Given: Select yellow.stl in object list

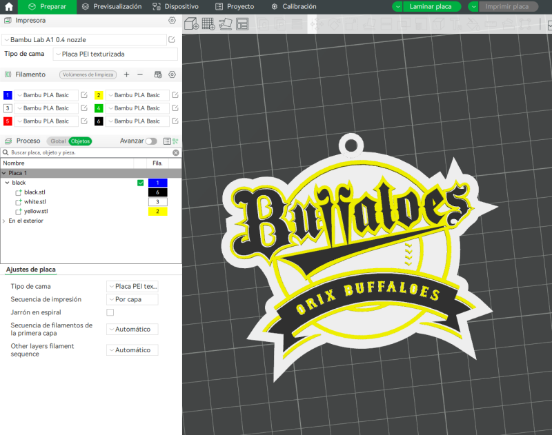Looking at the screenshot, I should coord(36,212).
